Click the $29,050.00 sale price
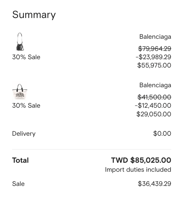The height and width of the screenshot is (197, 183). click(x=154, y=114)
